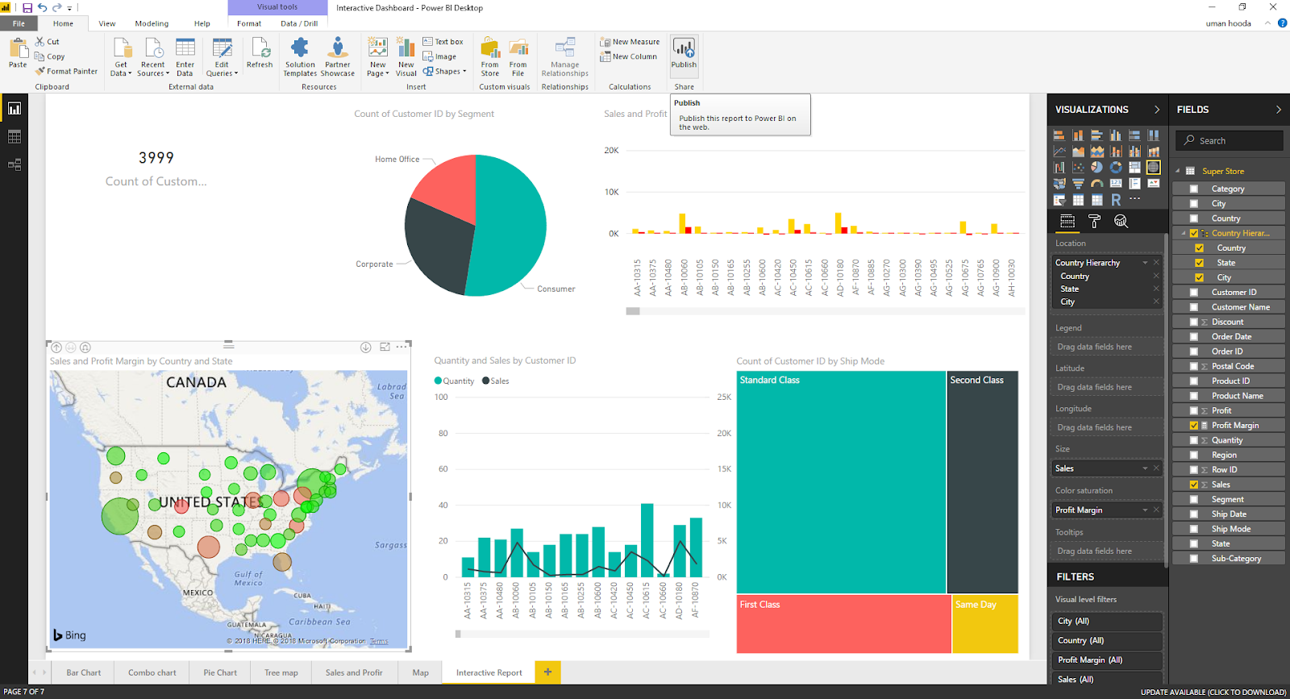Open the Format paint-roller pane
This screenshot has width=1290, height=699.
tap(1094, 221)
